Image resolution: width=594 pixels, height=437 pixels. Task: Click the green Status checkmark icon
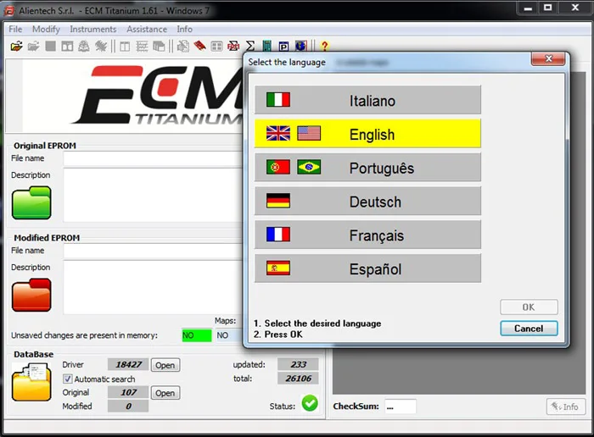pos(310,403)
